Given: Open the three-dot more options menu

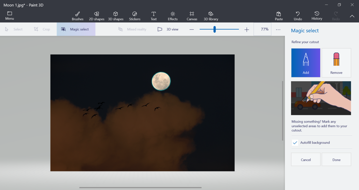Looking at the screenshot, I should (x=278, y=29).
